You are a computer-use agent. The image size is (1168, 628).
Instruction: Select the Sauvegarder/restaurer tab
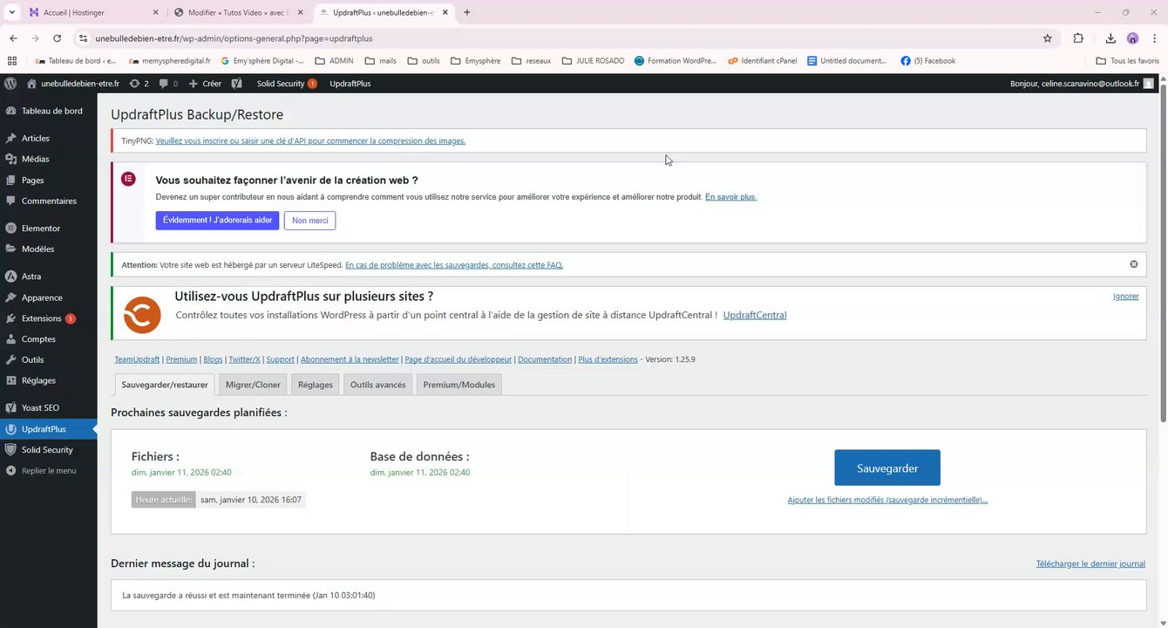[165, 385]
